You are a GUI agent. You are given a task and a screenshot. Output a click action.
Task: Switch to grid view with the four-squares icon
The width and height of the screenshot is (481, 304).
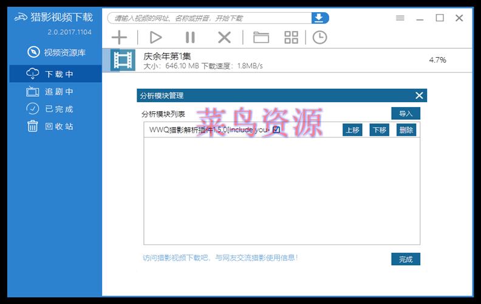[x=291, y=38]
